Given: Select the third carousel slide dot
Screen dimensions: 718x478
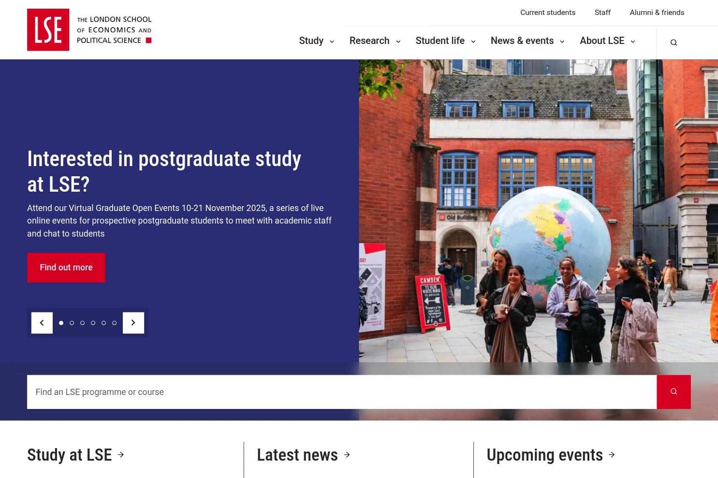Looking at the screenshot, I should [x=82, y=323].
